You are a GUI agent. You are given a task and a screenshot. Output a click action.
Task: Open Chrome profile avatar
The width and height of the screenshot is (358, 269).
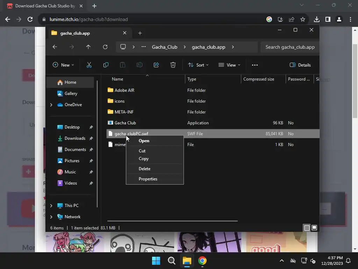[339, 20]
